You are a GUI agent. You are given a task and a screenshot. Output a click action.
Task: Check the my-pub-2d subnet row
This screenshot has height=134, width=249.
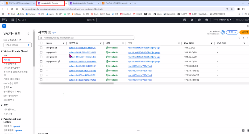click(41, 61)
